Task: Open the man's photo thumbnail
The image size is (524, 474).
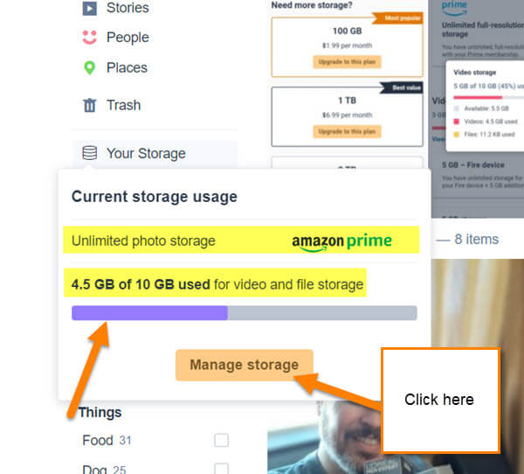Action: click(x=324, y=437)
